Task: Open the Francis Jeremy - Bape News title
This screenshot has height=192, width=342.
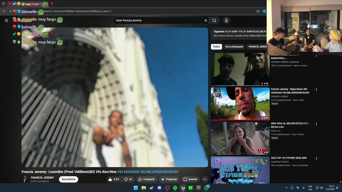Action: click(290, 91)
